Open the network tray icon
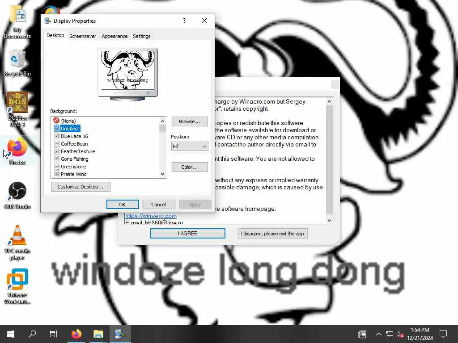 click(x=390, y=334)
